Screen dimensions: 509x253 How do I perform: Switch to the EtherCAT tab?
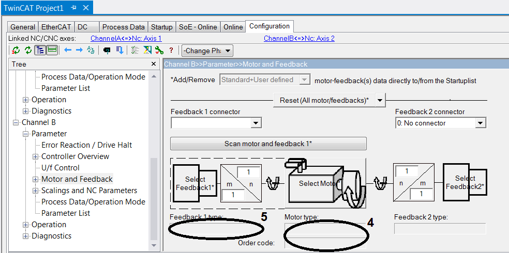click(x=56, y=27)
